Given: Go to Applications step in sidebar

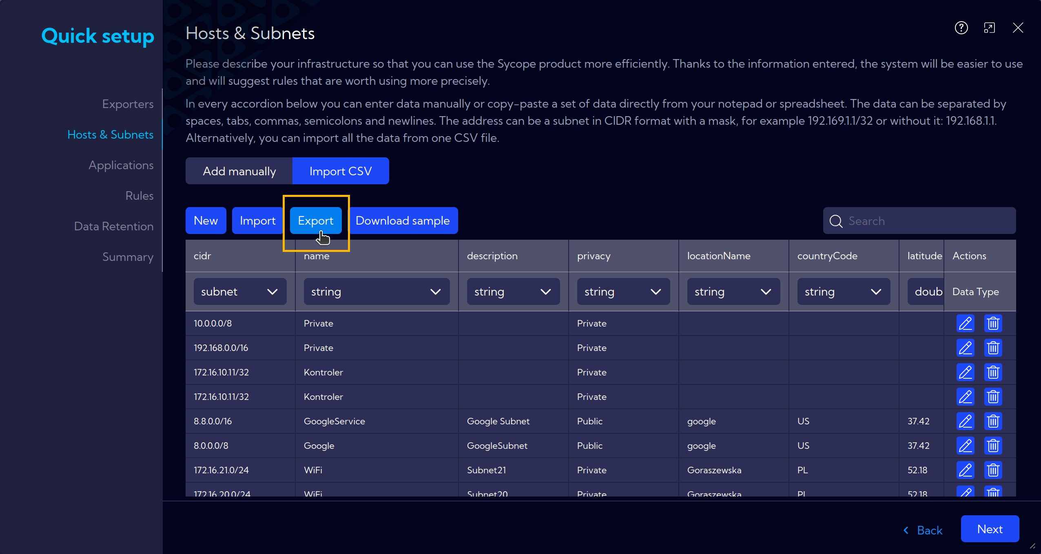Looking at the screenshot, I should [121, 165].
